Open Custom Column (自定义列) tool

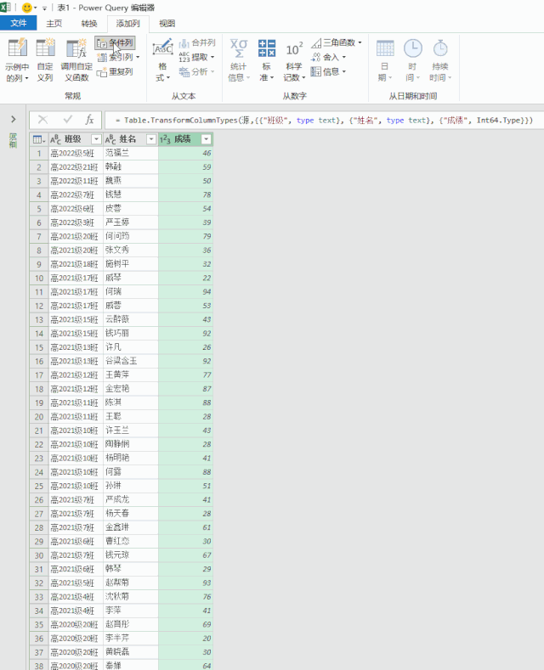45,59
